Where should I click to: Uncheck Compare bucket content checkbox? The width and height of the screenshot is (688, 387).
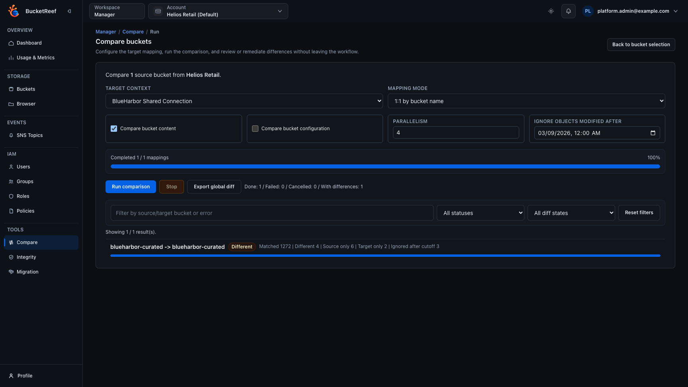(x=114, y=129)
